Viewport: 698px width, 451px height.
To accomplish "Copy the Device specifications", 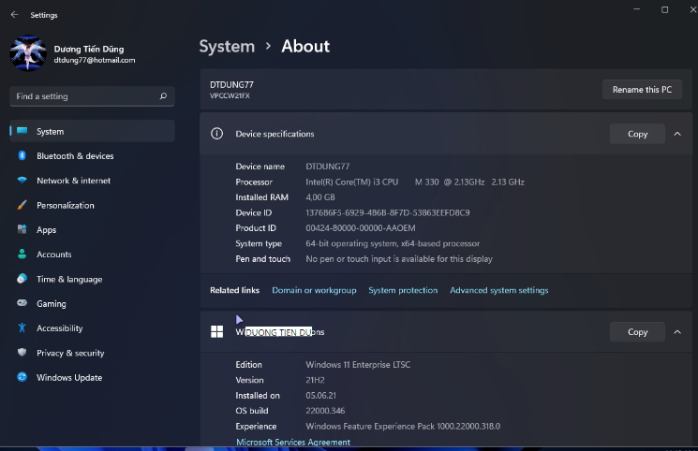I will (637, 134).
